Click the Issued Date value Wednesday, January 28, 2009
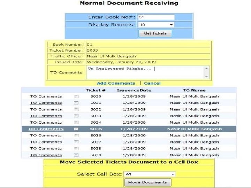Screen dimensions: 251x188 121,62
